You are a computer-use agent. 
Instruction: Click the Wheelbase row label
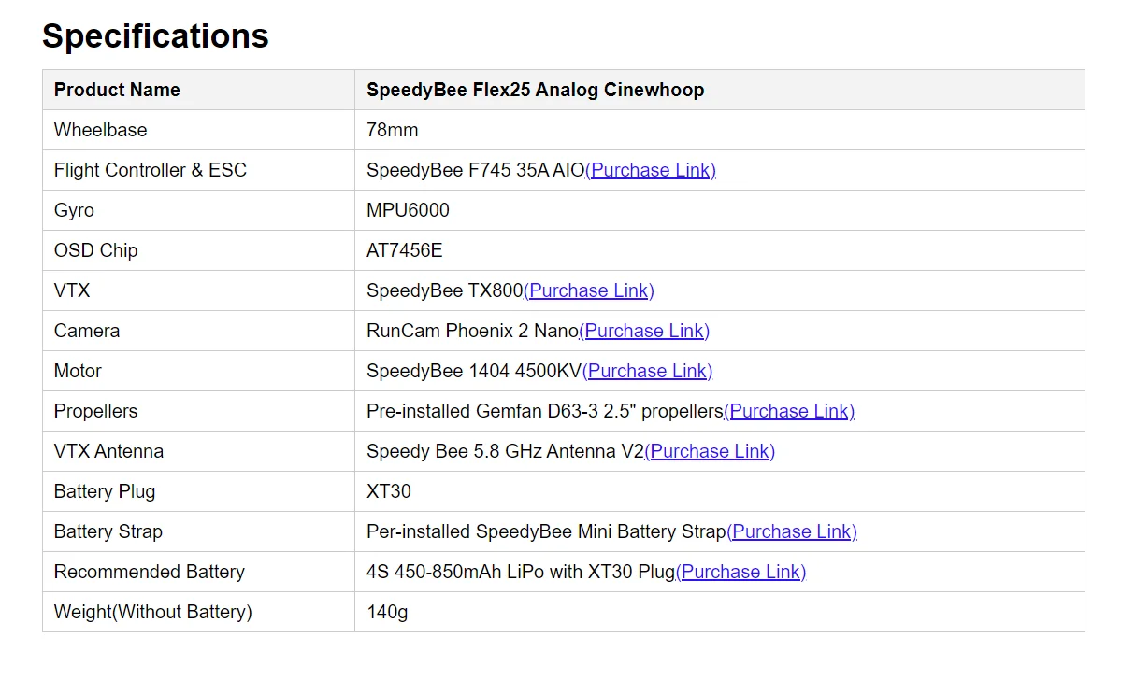coord(100,130)
